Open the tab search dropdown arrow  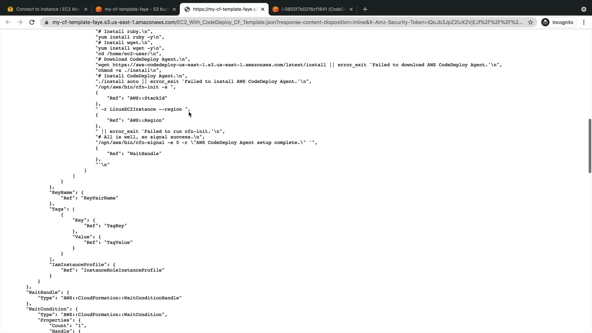[x=584, y=9]
